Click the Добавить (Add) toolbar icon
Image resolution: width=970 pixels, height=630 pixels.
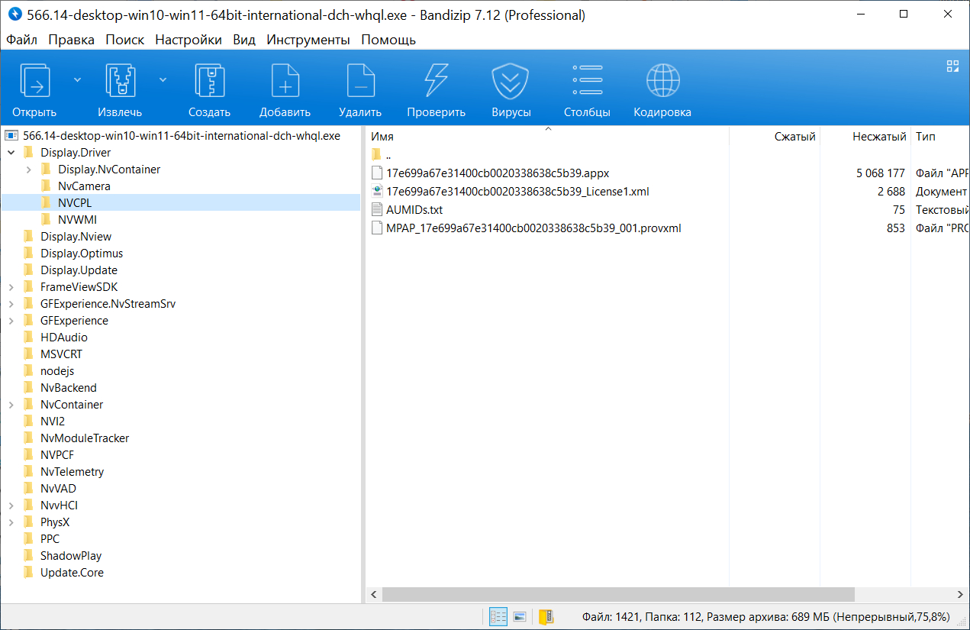coord(285,79)
